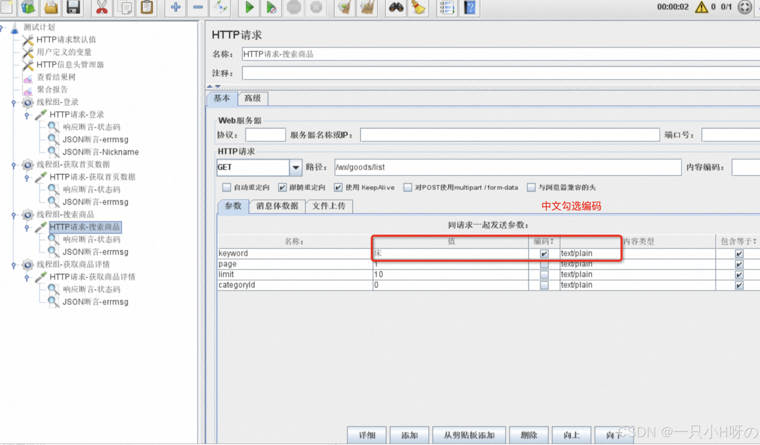Click the blue plus Expand icon
Viewport: 760px width, 445px height.
point(176,7)
